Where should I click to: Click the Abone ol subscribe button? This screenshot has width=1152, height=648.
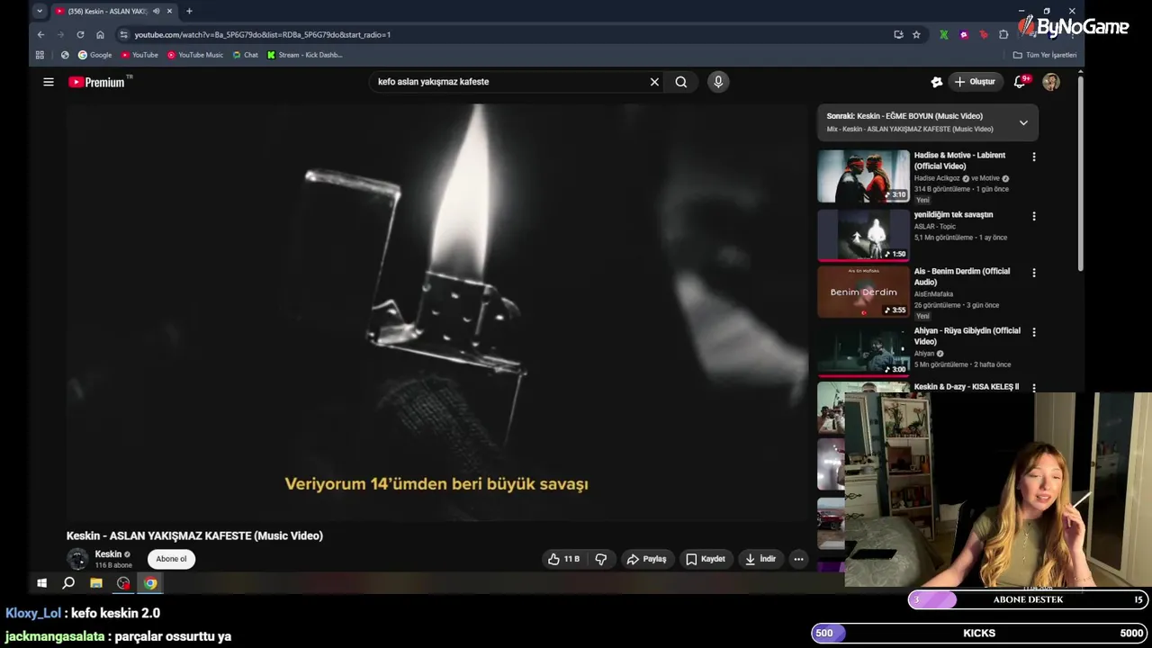click(x=171, y=559)
